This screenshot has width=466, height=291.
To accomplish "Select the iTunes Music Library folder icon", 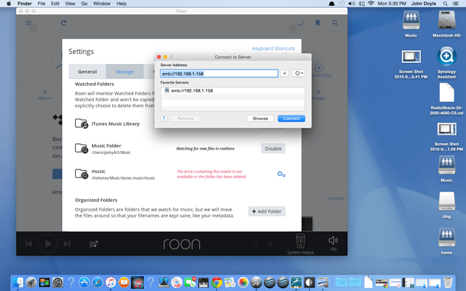I will pos(81,124).
